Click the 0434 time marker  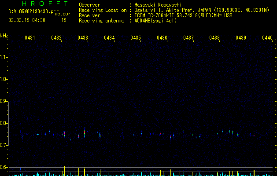[109, 38]
